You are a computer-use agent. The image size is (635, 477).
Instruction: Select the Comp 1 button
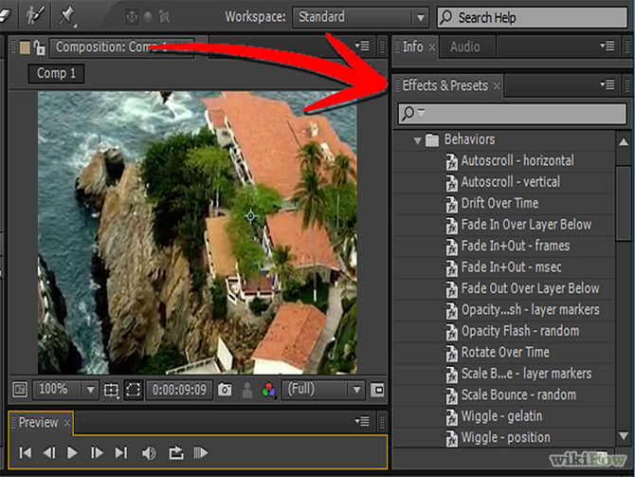click(x=56, y=73)
